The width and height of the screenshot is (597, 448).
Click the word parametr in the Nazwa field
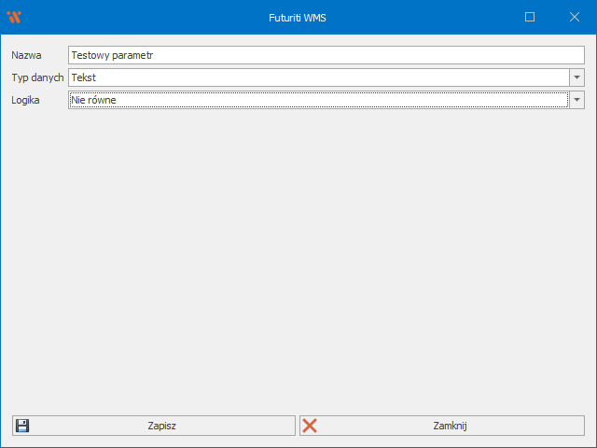[x=132, y=55]
